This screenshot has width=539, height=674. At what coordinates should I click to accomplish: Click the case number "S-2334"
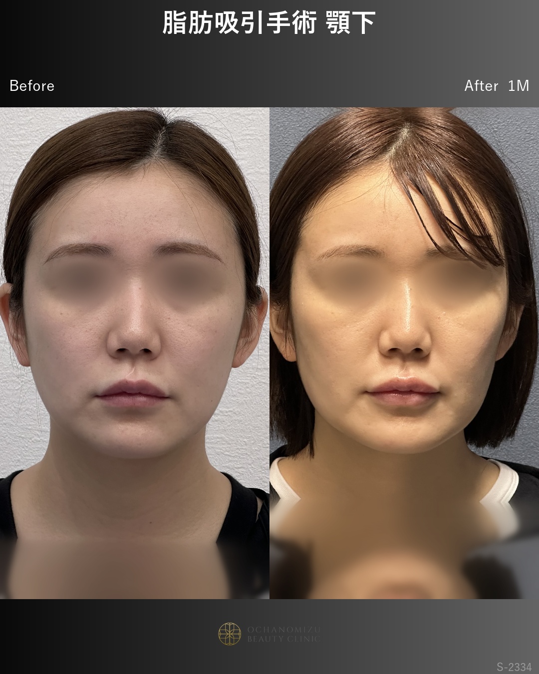tap(514, 667)
